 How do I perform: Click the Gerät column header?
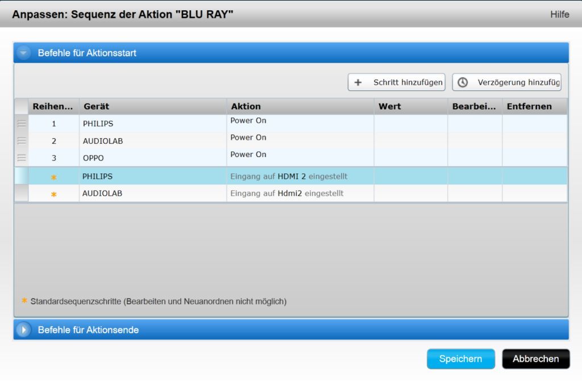pyautogui.click(x=97, y=106)
